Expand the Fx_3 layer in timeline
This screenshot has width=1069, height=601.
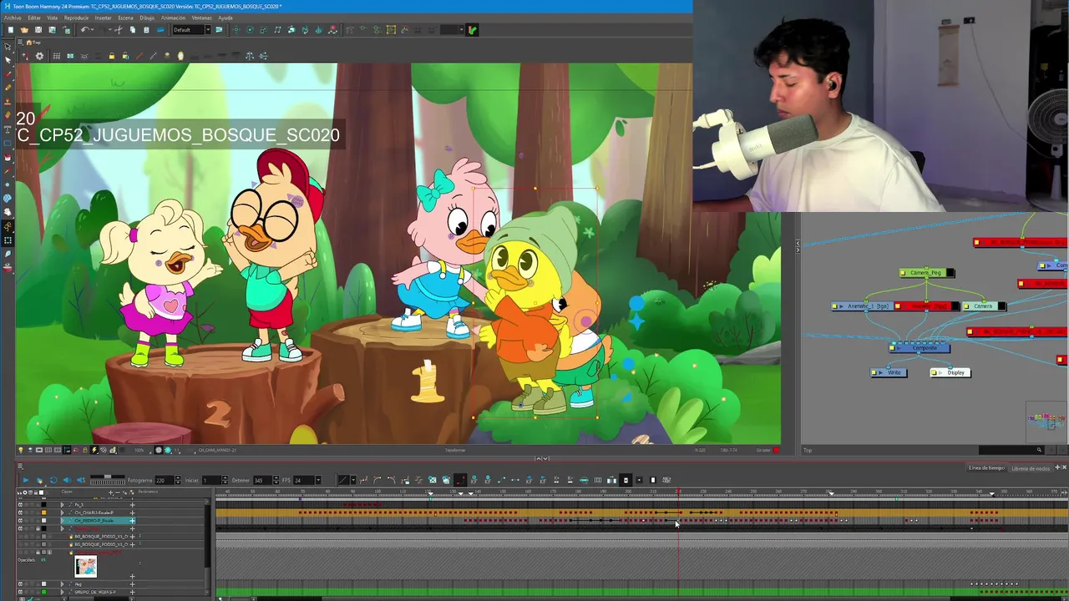[x=62, y=504]
